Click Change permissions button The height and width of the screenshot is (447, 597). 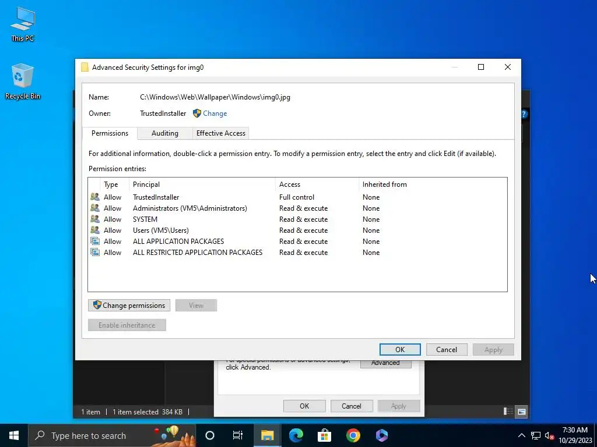click(129, 305)
